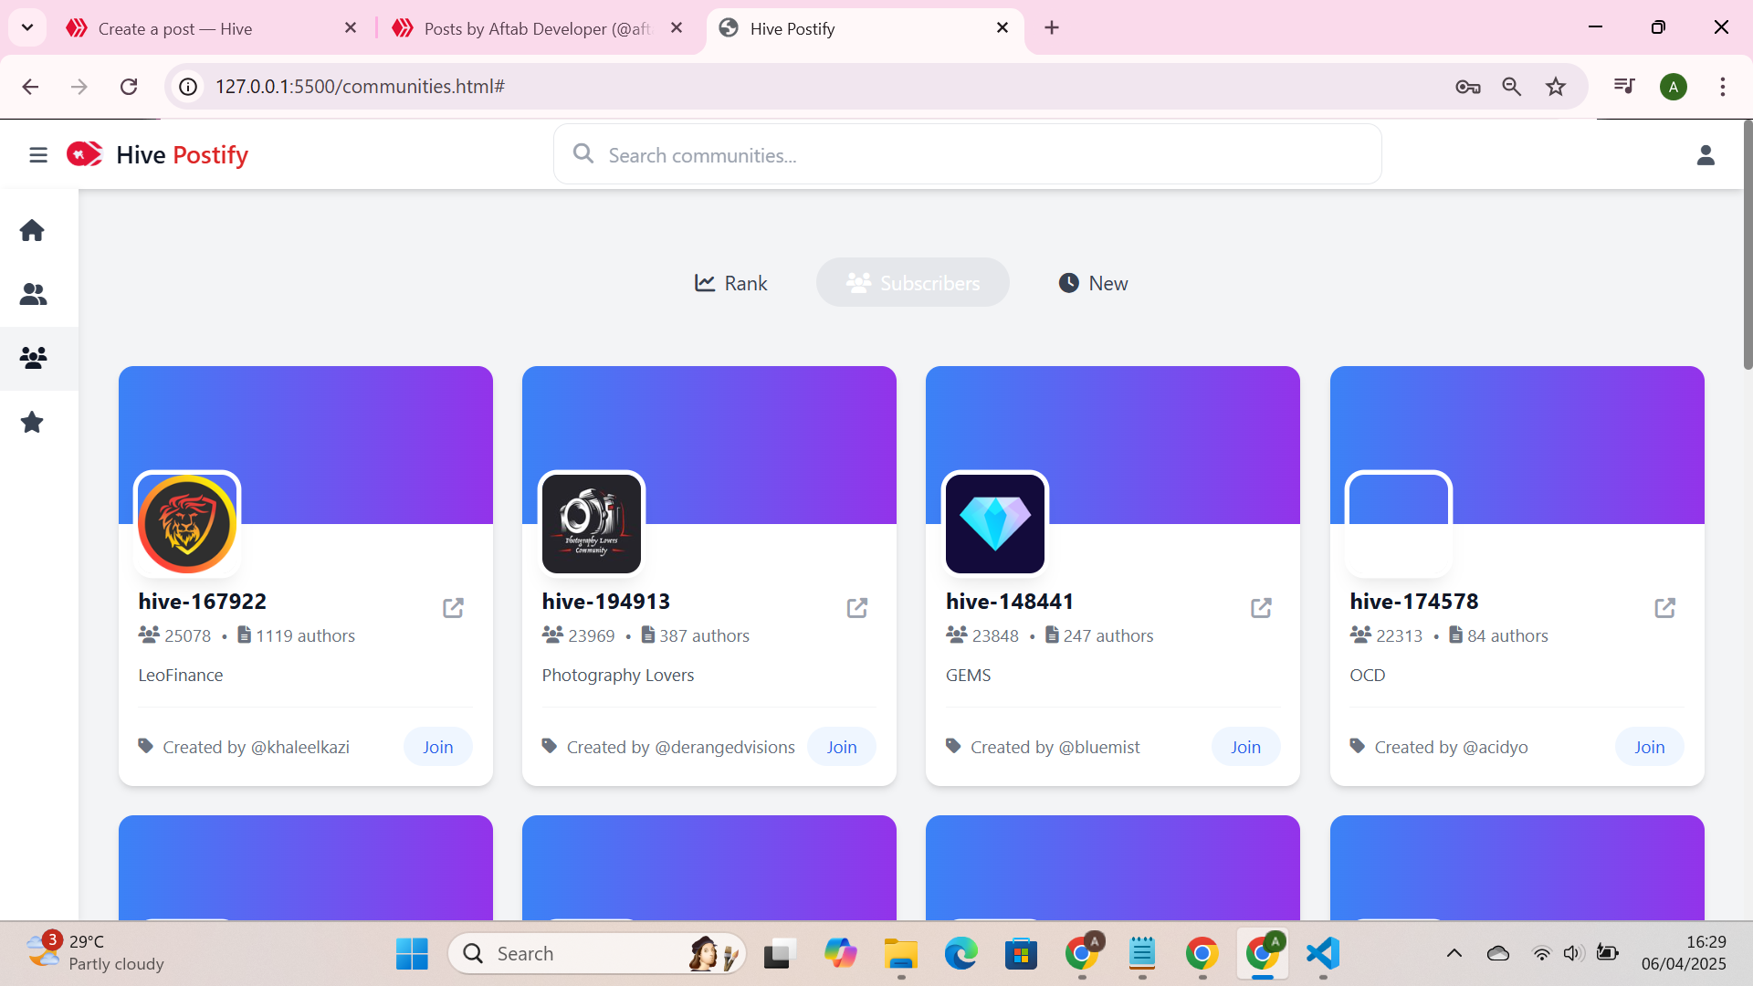Click the page vertical scrollbar

click(x=1748, y=246)
